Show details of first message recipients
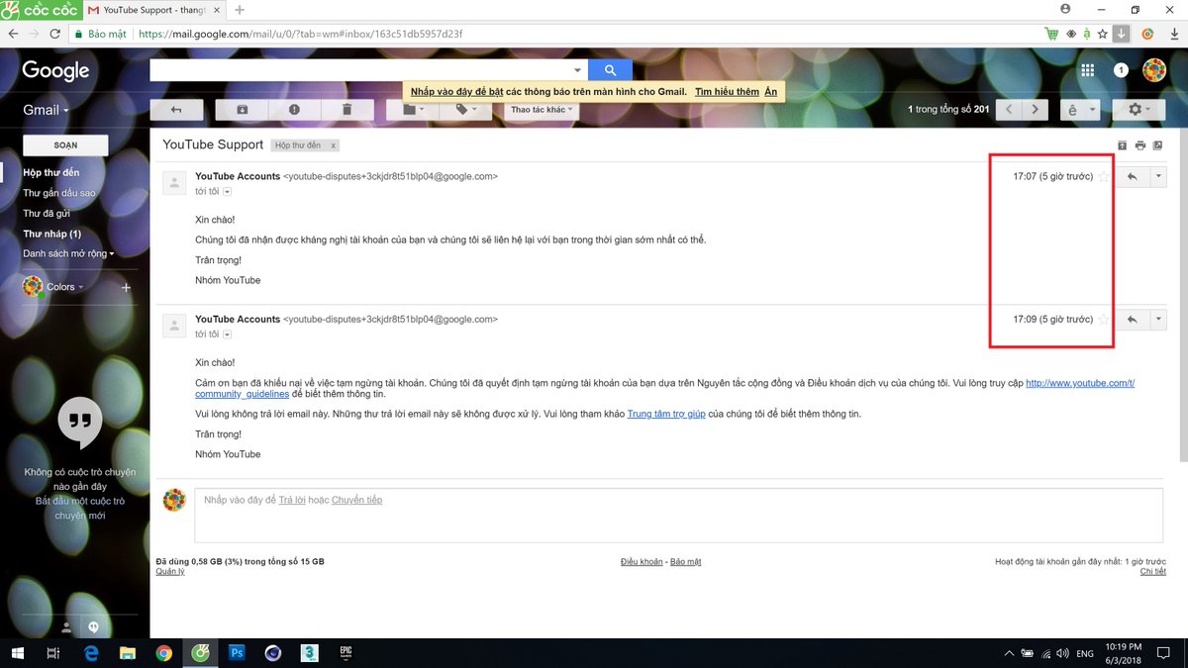Viewport: 1188px width, 668px height. click(x=227, y=191)
